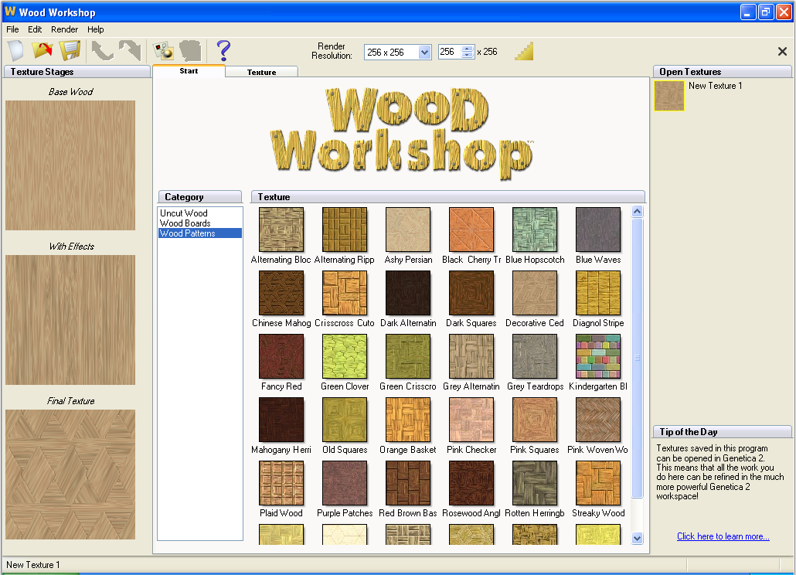The height and width of the screenshot is (575, 796).
Task: Click the texture list scrollbar thumb
Action: point(637,358)
